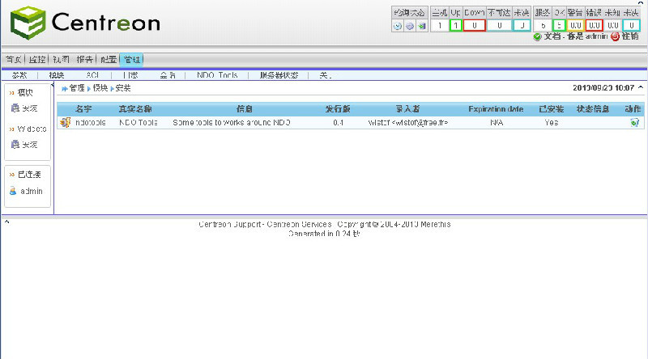This screenshot has width=648, height=359.
Task: Click the uninstall icon for ndotools module
Action: 634,122
